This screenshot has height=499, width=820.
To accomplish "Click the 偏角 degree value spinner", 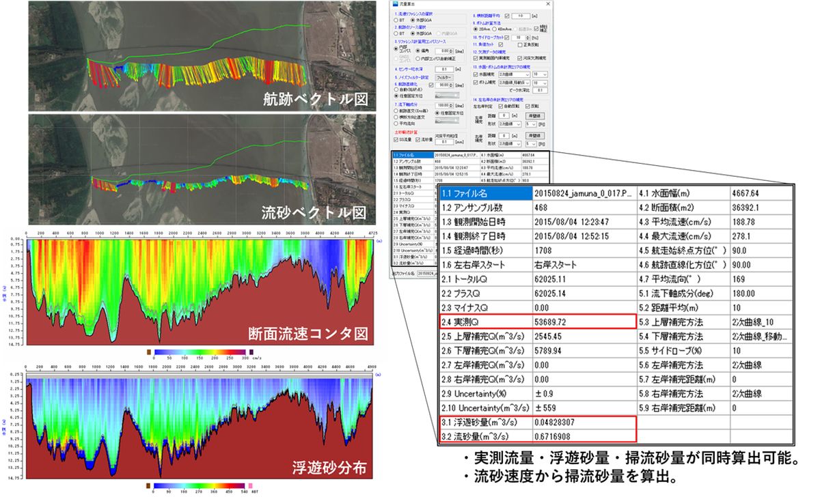I will 444,51.
